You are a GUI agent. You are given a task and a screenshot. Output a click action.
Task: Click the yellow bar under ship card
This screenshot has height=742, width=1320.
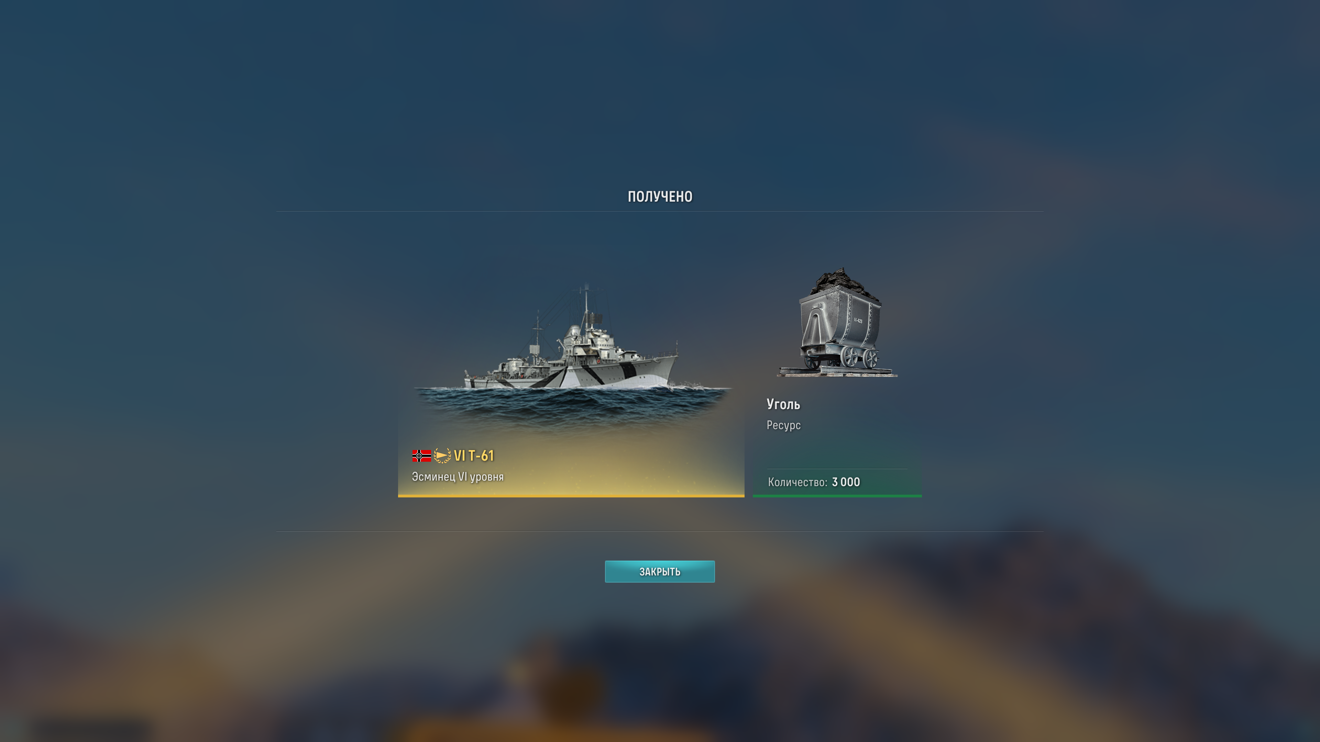[571, 496]
